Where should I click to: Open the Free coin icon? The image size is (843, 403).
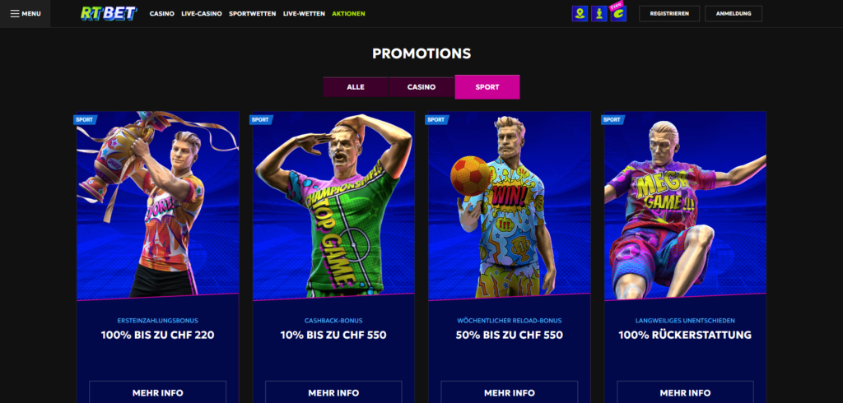[618, 13]
